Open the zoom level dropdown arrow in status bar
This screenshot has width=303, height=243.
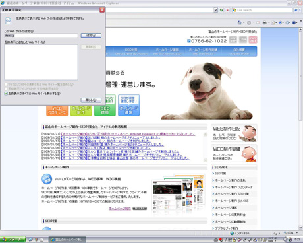[x=297, y=233]
